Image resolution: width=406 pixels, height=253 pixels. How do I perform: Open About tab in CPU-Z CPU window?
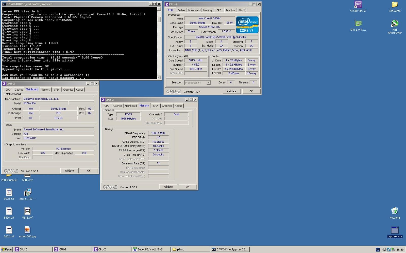[x=242, y=10]
